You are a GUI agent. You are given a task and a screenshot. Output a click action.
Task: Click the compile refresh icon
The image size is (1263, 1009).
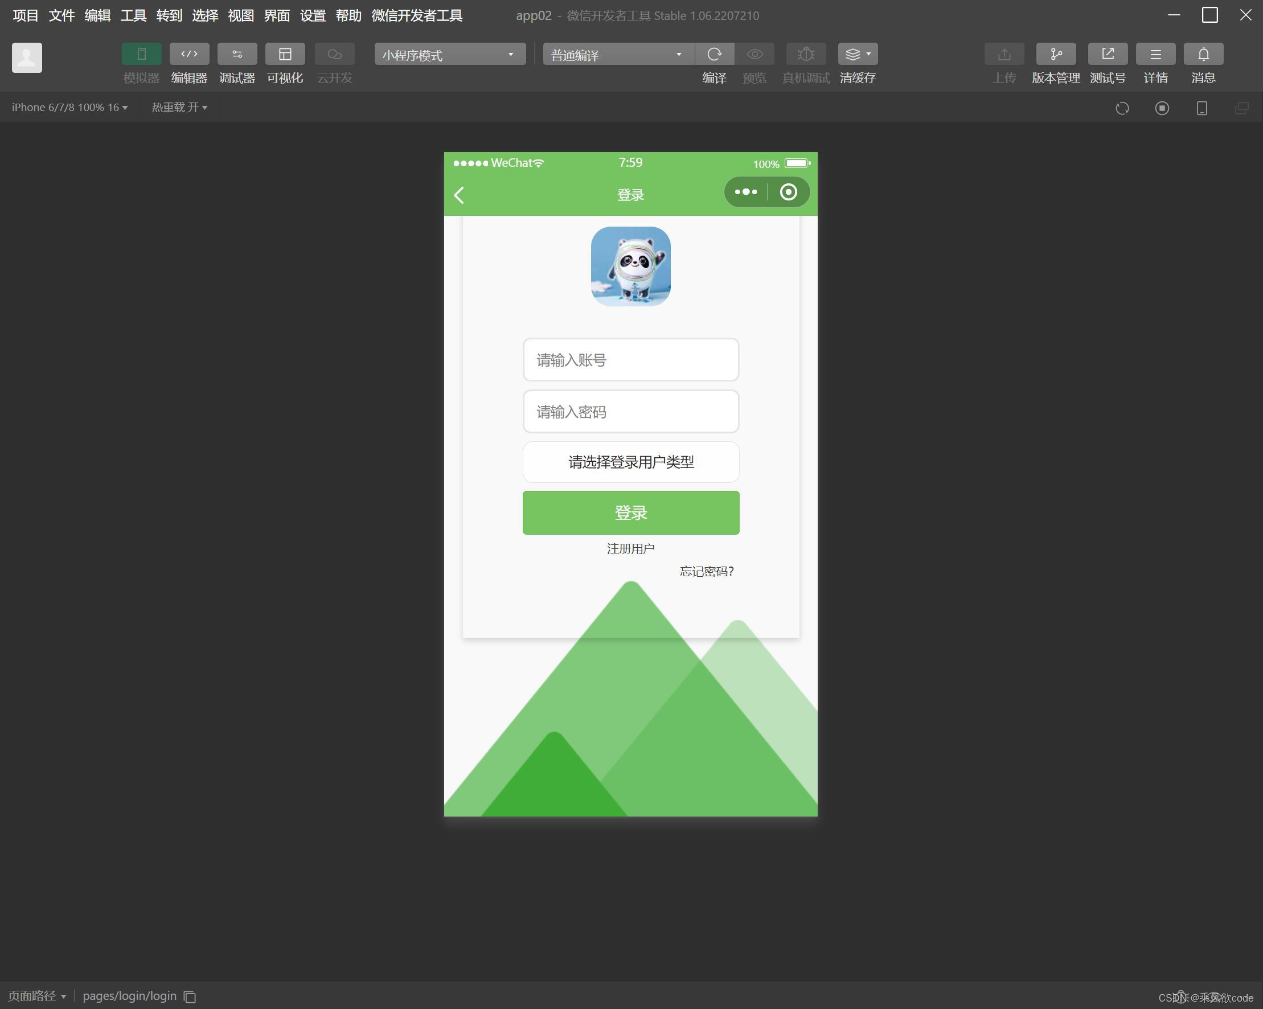714,54
